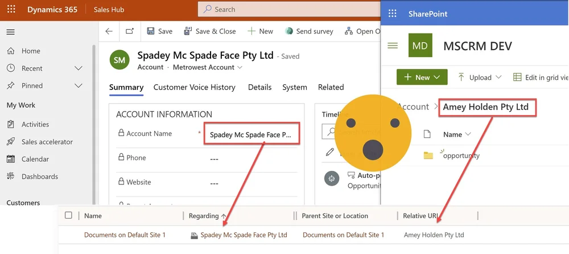Open the green New dropdown in SharePoint
The image size is (569, 254).
(422, 77)
